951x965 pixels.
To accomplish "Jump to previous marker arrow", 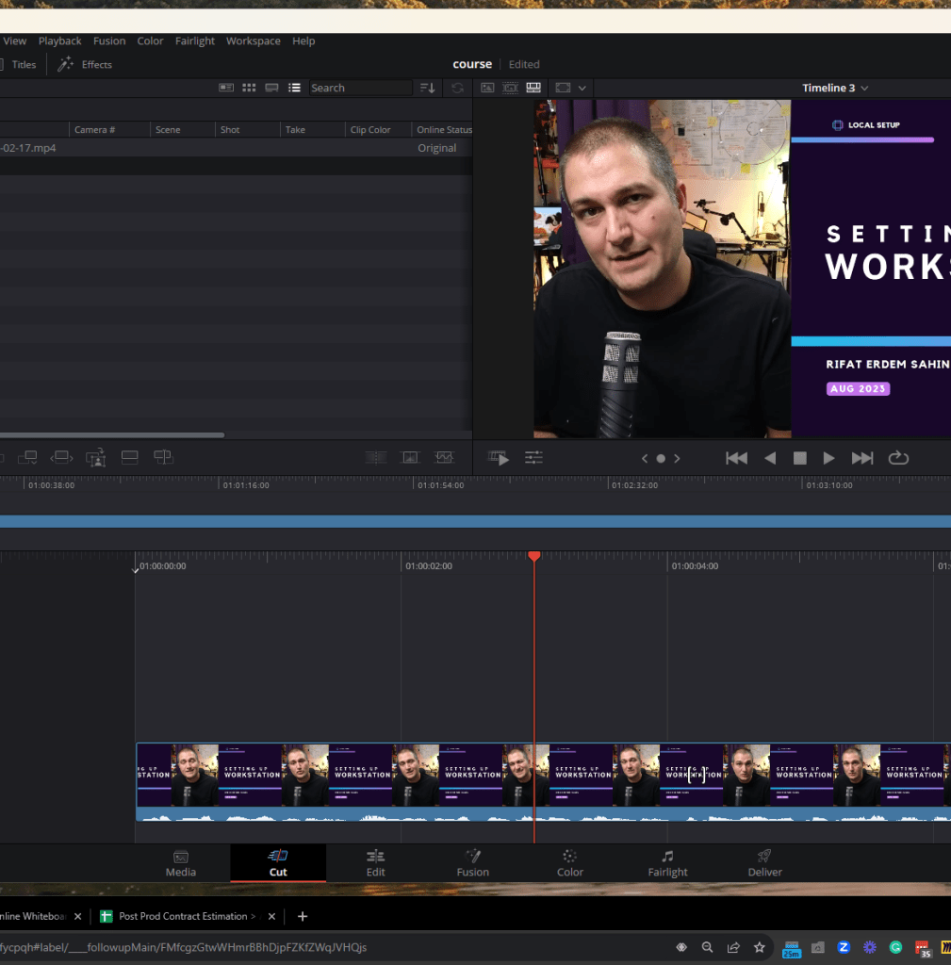I will click(x=645, y=459).
